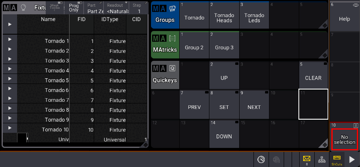Open the Readout dropdown
Screen dimensions: 360x167
click(116, 8)
